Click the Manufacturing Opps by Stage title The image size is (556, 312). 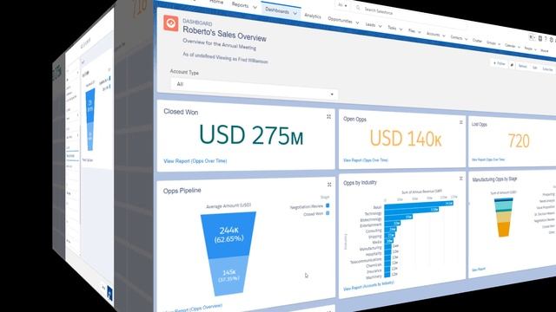[x=494, y=179]
